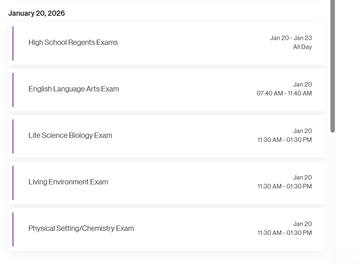
Task: View the Living Environment Exam event
Action: 68,182
